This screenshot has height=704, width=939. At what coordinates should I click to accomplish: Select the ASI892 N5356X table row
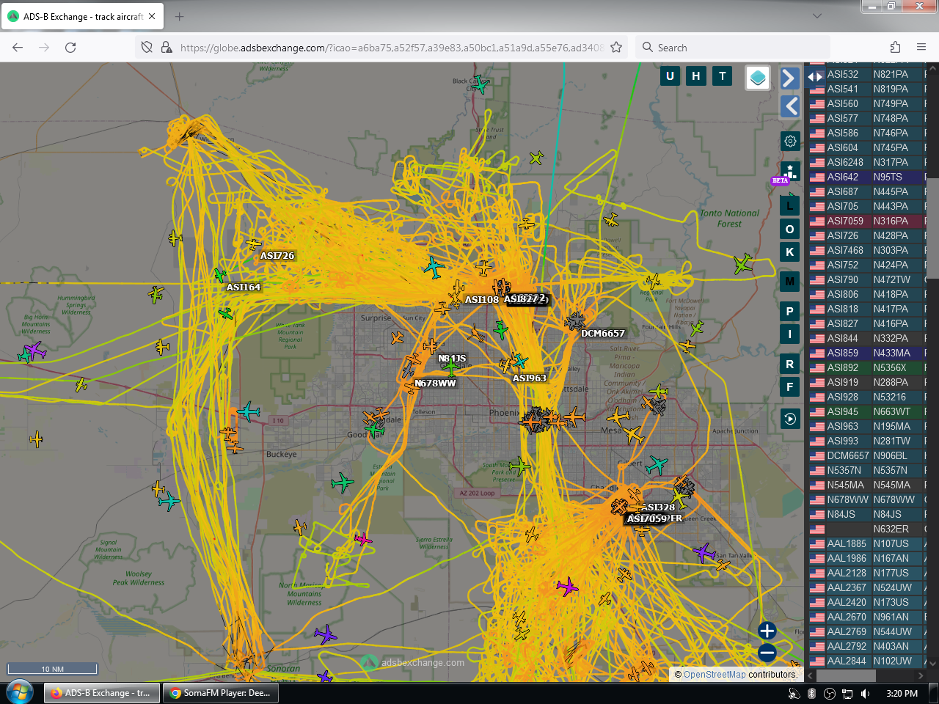[867, 367]
